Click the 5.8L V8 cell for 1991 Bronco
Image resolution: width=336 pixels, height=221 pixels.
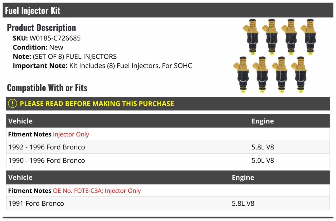point(243,203)
